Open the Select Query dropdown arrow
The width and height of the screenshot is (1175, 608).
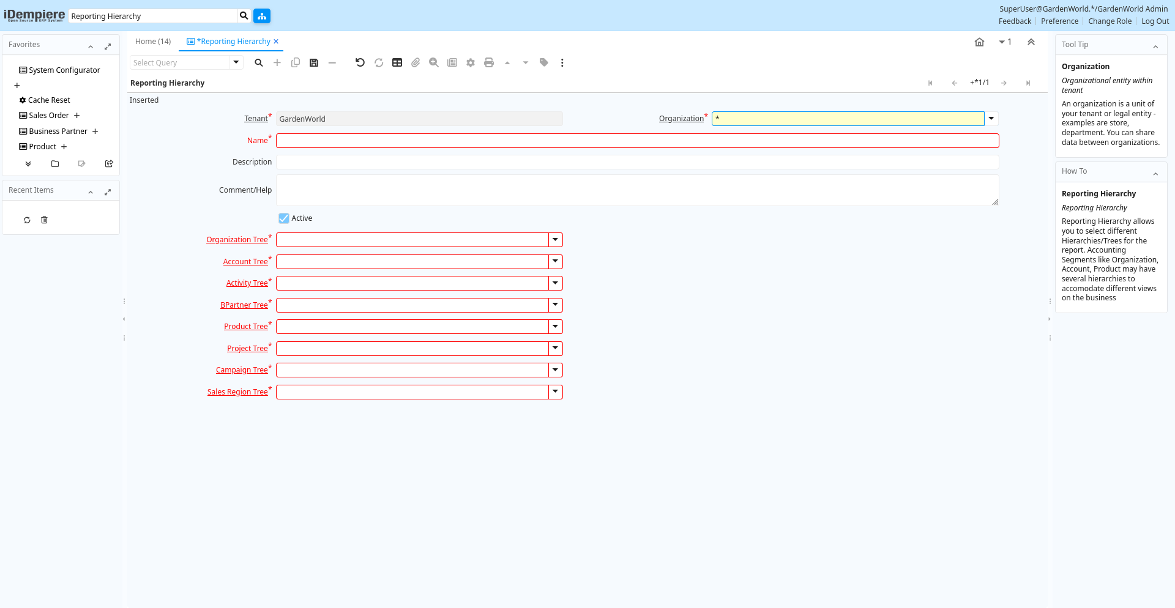(236, 62)
